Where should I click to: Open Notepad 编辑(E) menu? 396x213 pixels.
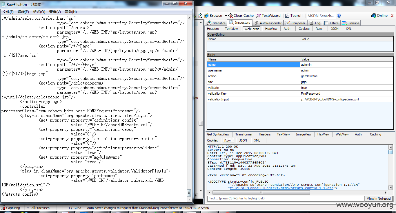(x=23, y=12)
